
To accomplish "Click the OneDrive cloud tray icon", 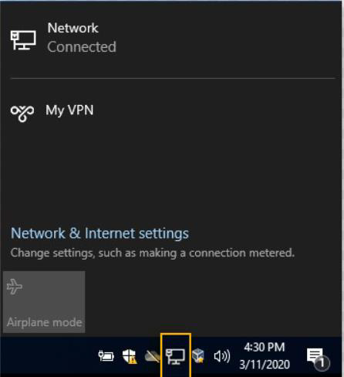I will tap(152, 357).
